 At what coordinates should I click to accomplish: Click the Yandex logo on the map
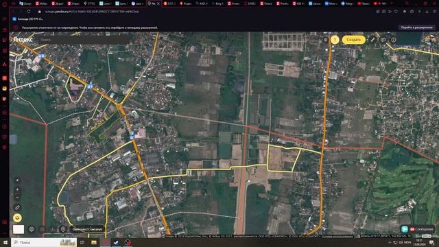pos(23,40)
